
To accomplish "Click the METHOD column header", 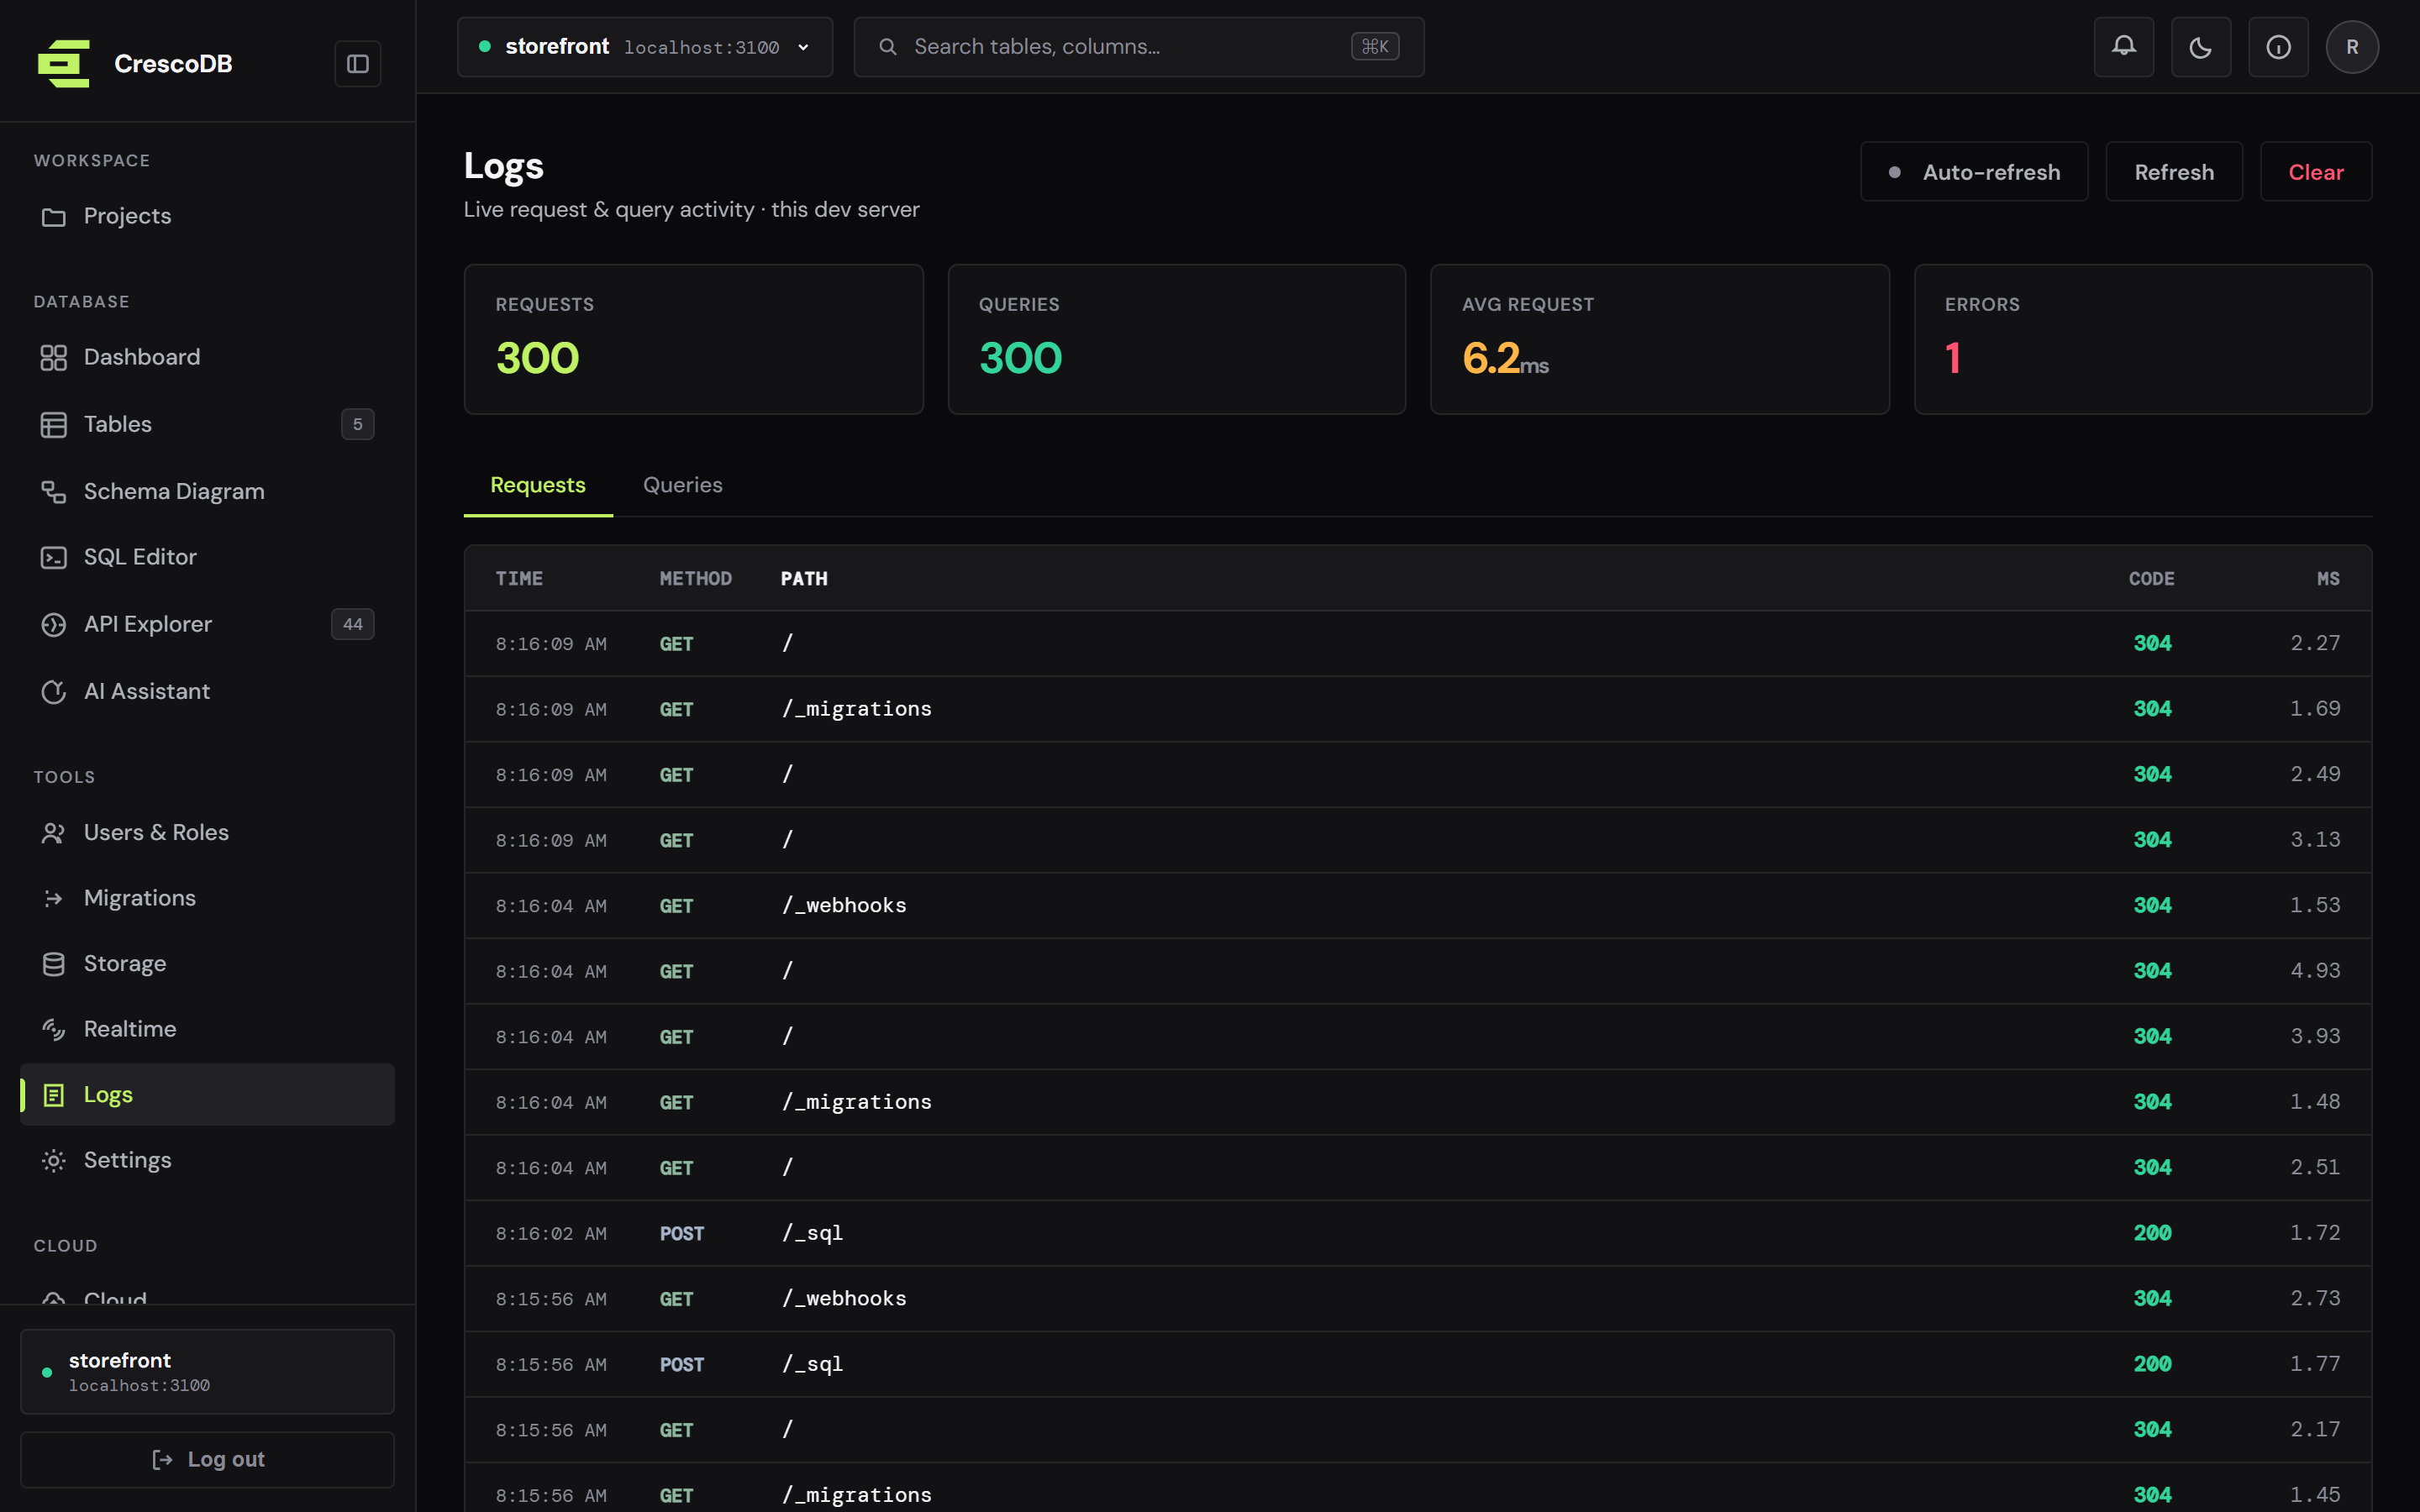I will click(x=695, y=579).
